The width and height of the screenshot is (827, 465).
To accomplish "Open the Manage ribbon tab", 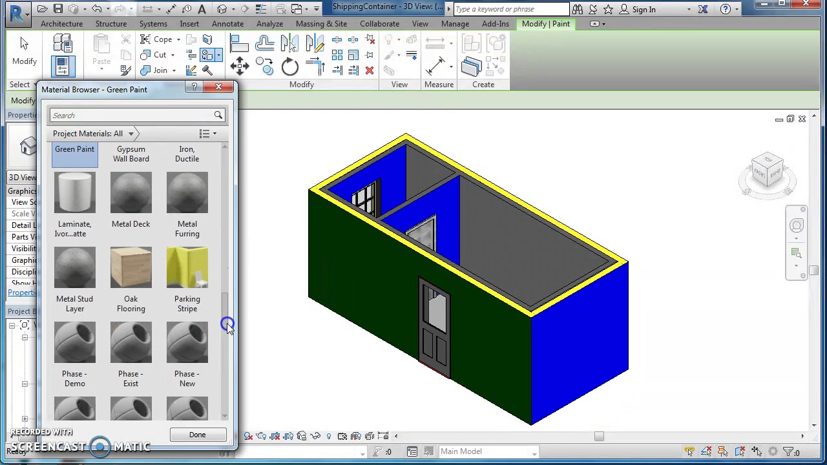I will (x=455, y=24).
